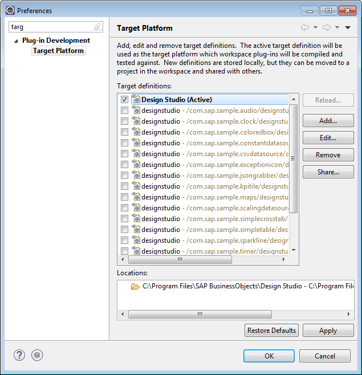Check the com.sap.sample.maps target checkbox
The image size is (362, 375).
coord(124,197)
